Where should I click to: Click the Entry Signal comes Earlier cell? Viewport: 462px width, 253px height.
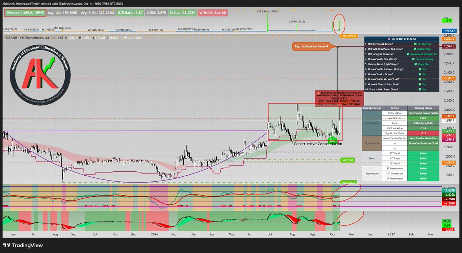pos(423,113)
